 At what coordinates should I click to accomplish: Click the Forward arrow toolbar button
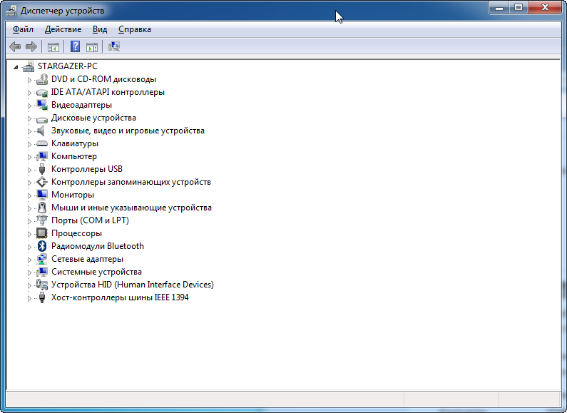coord(31,47)
